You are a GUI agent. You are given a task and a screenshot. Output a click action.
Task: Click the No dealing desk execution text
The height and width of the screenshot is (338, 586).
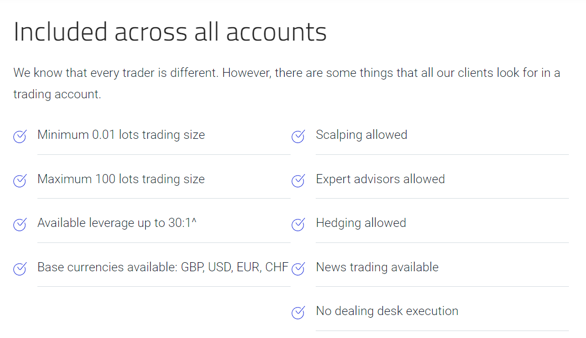click(x=387, y=311)
